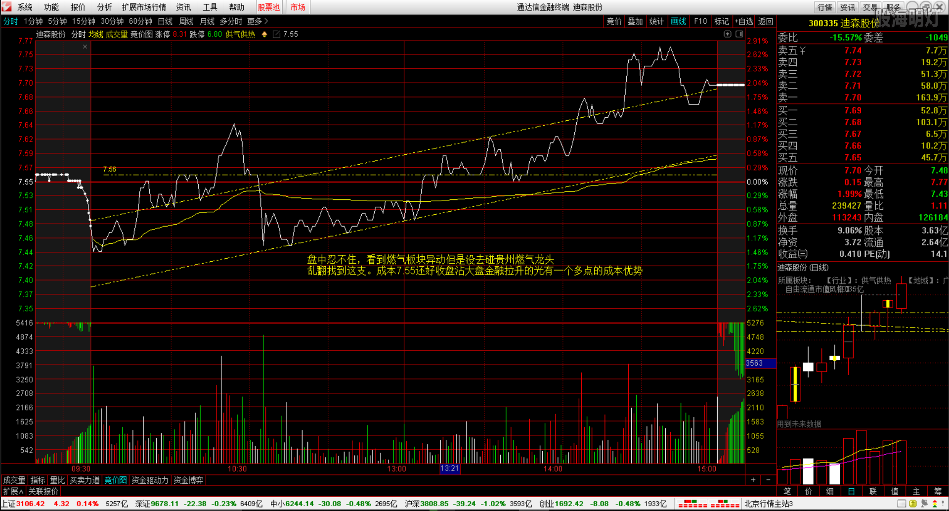Select the 价 tab in side panel

[809, 491]
